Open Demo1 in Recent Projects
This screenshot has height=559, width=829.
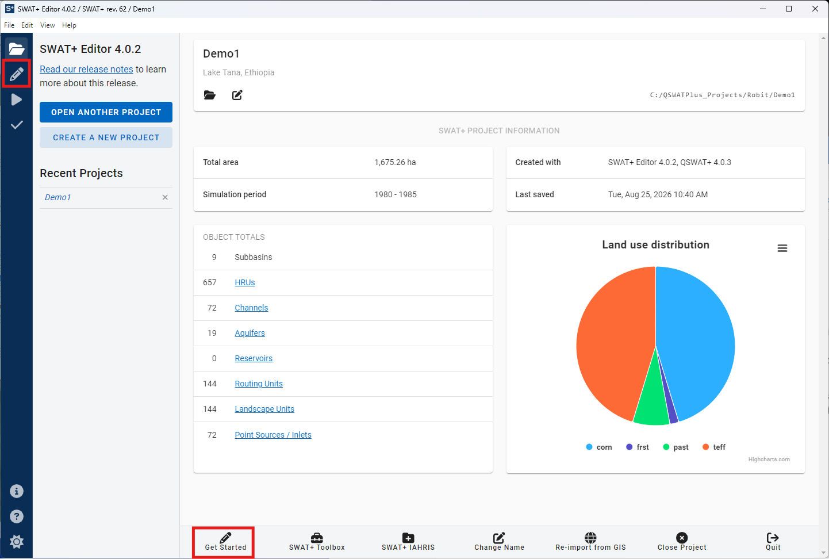point(58,197)
